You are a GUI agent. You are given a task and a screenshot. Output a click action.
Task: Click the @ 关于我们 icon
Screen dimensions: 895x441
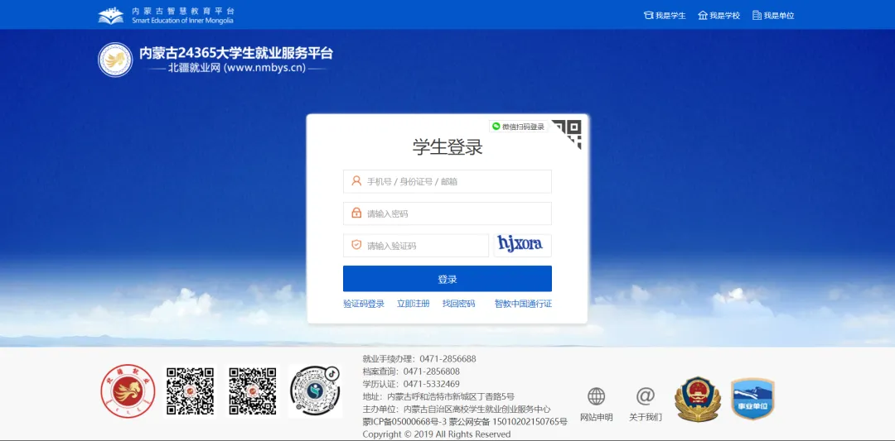645,395
